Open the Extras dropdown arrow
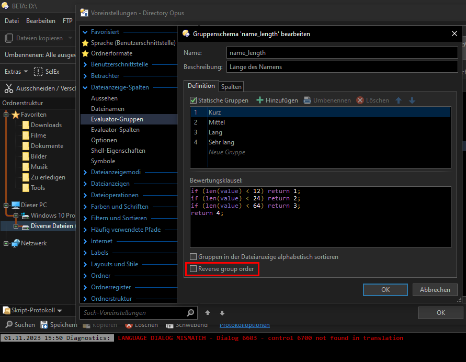466x362 pixels. (x=26, y=72)
